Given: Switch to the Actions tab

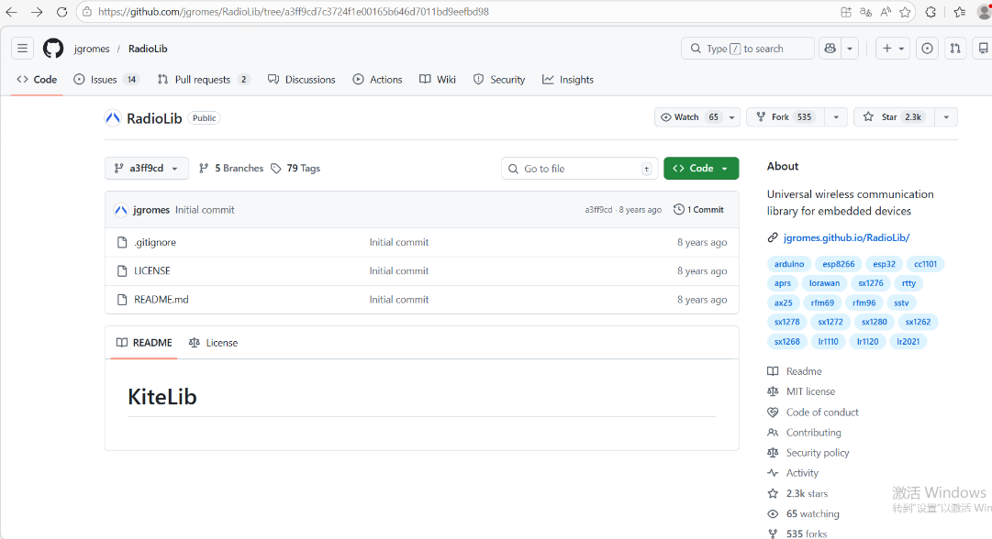Looking at the screenshot, I should coord(377,80).
